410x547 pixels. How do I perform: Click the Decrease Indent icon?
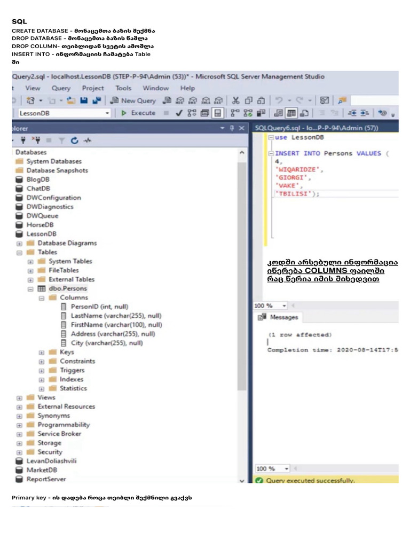click(x=352, y=113)
